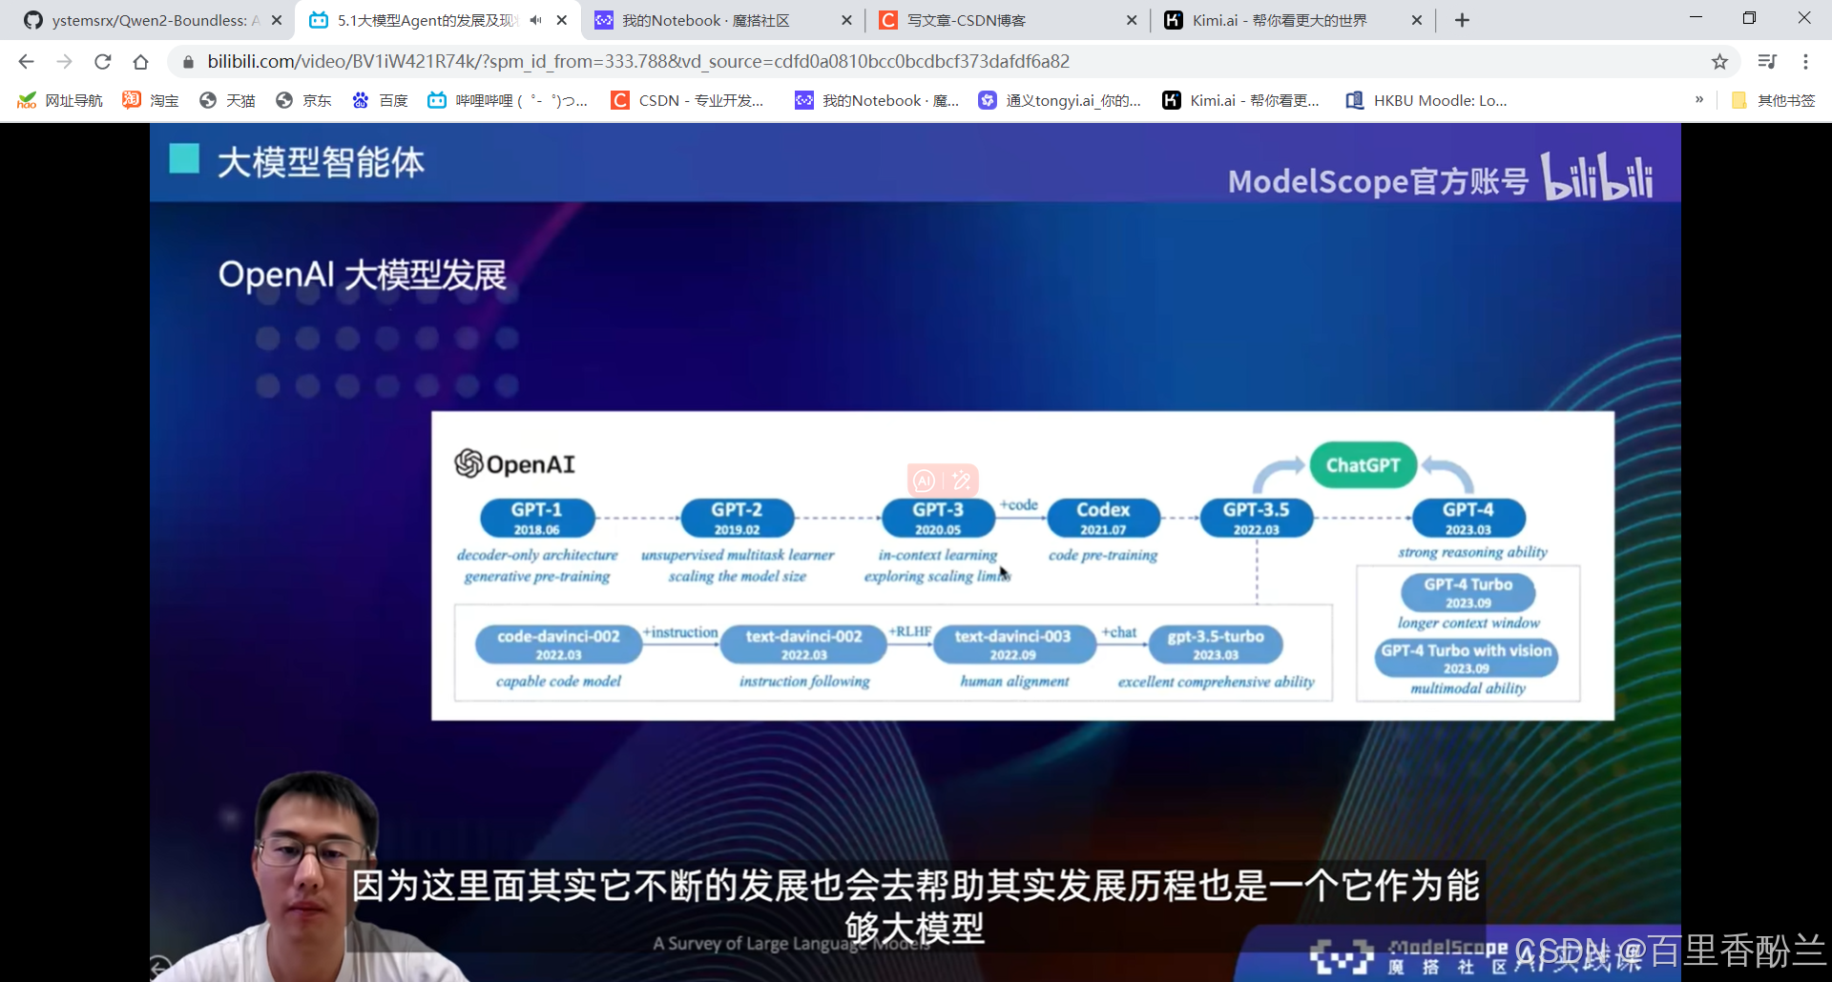Open the 百度 bookmark
Screen dimensions: 1832x982
pyautogui.click(x=380, y=100)
